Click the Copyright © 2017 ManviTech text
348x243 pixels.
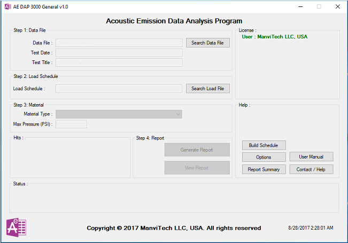coord(174,228)
